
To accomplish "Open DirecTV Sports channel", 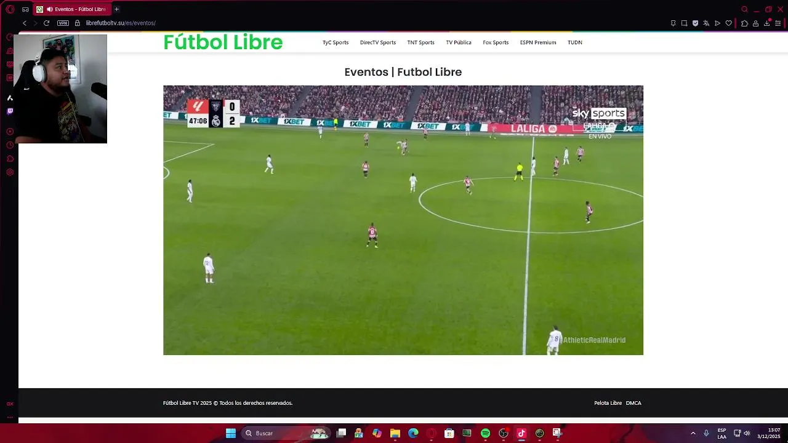I will 378,42.
